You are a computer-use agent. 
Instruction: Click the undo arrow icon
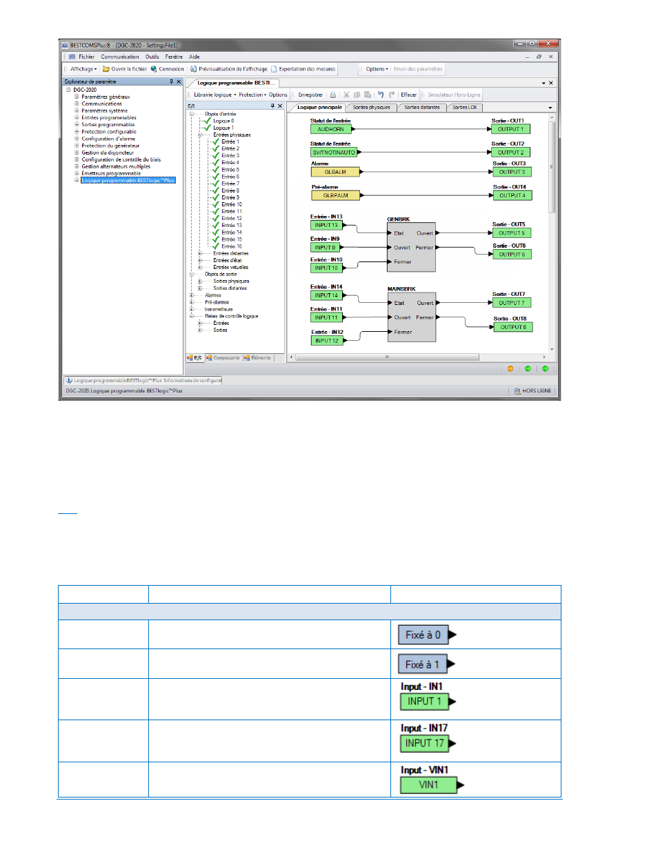381,95
